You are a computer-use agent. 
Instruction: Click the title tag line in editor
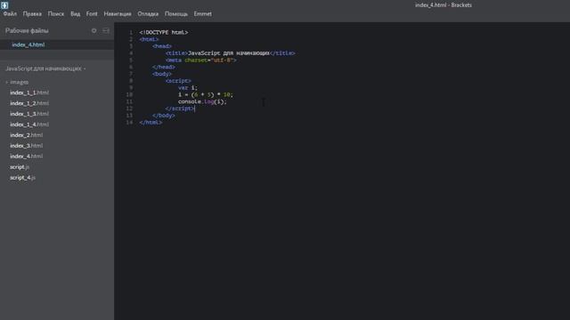231,53
